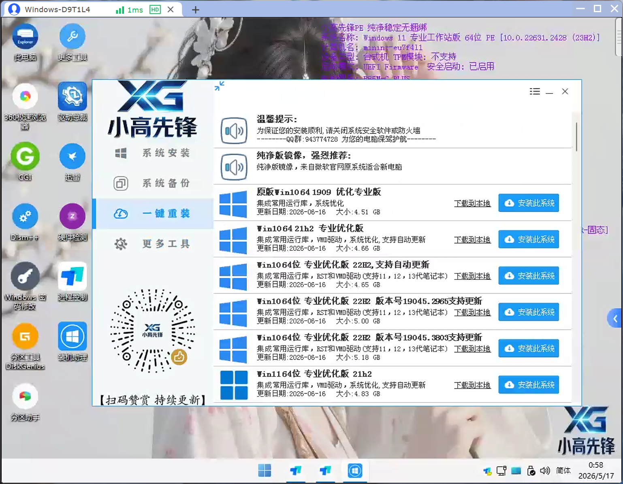
Task: Switch the 简体 input method indicator
Action: click(x=563, y=471)
